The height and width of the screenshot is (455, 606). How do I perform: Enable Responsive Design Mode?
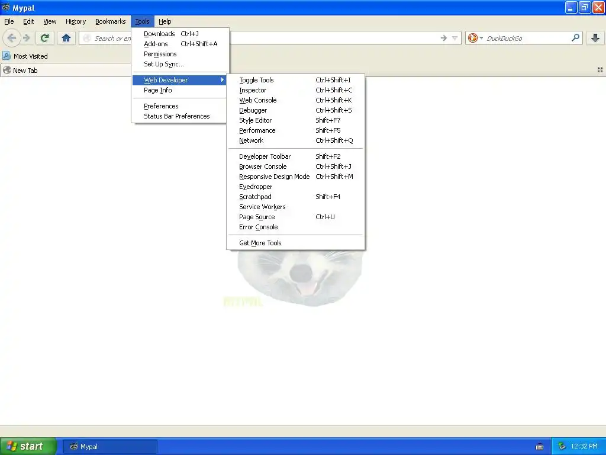click(296, 177)
